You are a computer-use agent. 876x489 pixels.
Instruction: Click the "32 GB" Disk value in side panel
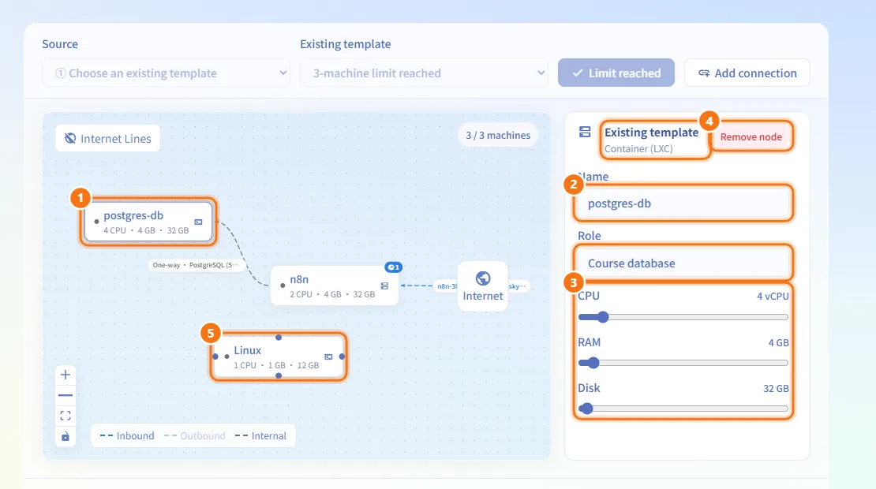(x=776, y=389)
